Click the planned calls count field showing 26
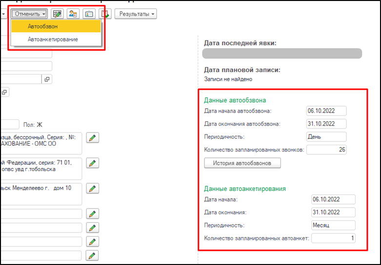Screen dimensions: 381x265 tap(326, 150)
